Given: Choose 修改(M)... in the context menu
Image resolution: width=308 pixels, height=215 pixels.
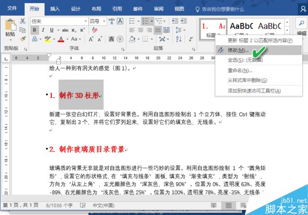Looking at the screenshot, I should tap(259, 50).
